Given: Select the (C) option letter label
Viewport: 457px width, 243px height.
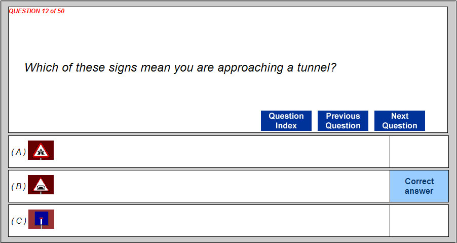Looking at the screenshot, I should coord(18,221).
